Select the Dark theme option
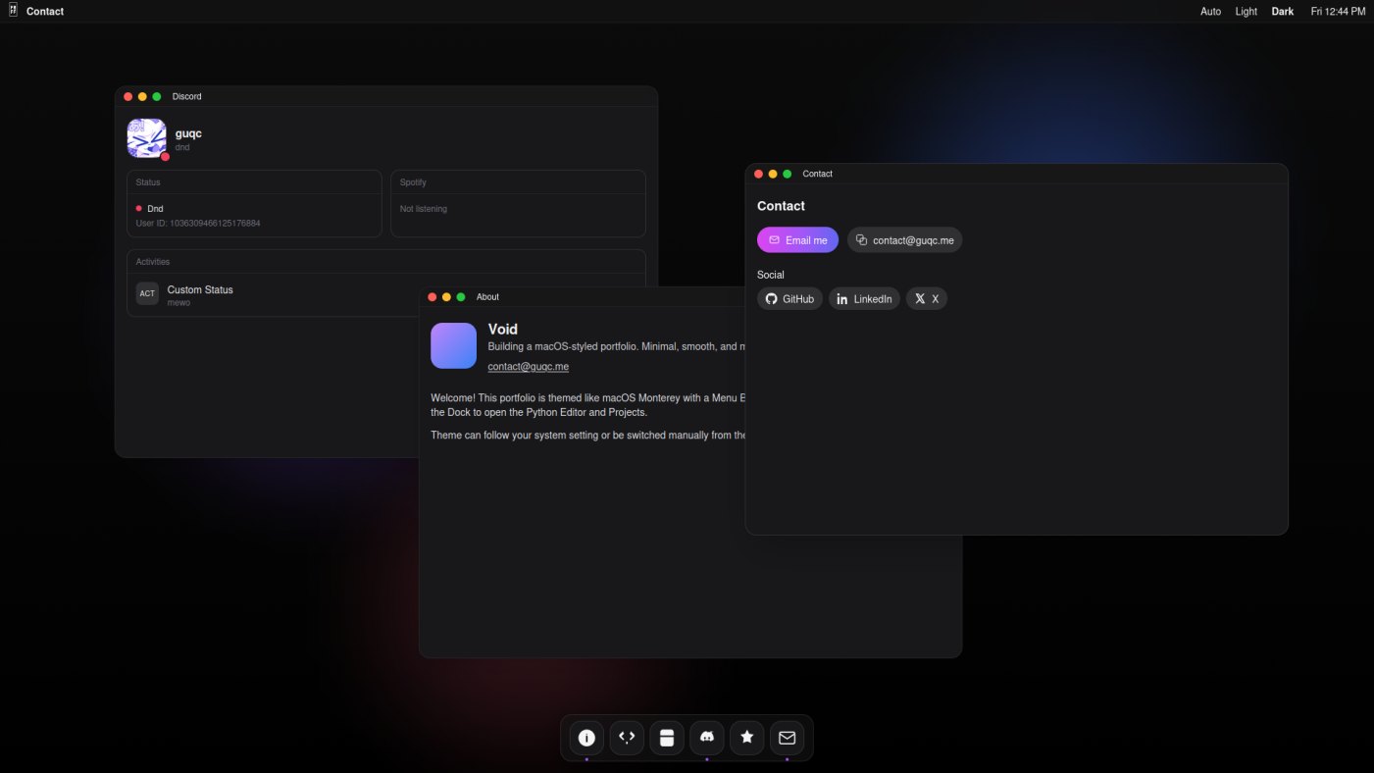Image resolution: width=1374 pixels, height=773 pixels. click(1282, 11)
